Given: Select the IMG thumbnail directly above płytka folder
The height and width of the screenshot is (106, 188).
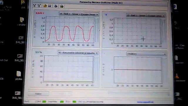Looking at the screenshot, I should (19, 58).
